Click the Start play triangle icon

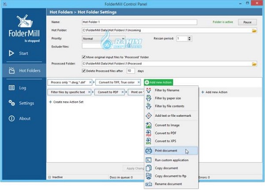pyautogui.click(x=11, y=53)
